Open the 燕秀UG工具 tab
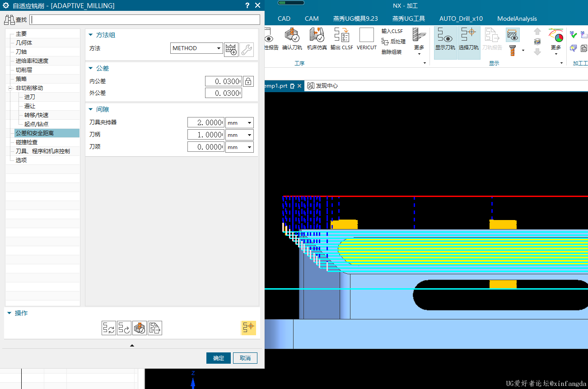The width and height of the screenshot is (588, 389). pos(409,19)
